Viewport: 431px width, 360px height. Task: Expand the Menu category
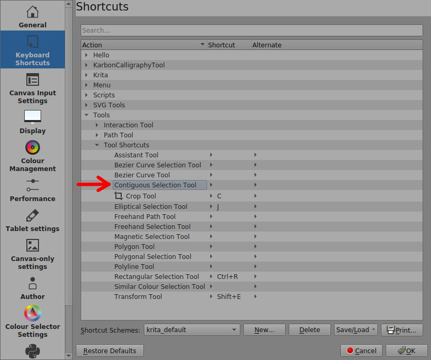tap(86, 85)
